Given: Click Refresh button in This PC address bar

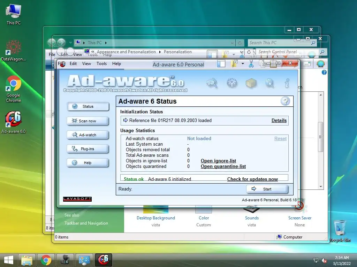Looking at the screenshot, I should click(x=240, y=43).
